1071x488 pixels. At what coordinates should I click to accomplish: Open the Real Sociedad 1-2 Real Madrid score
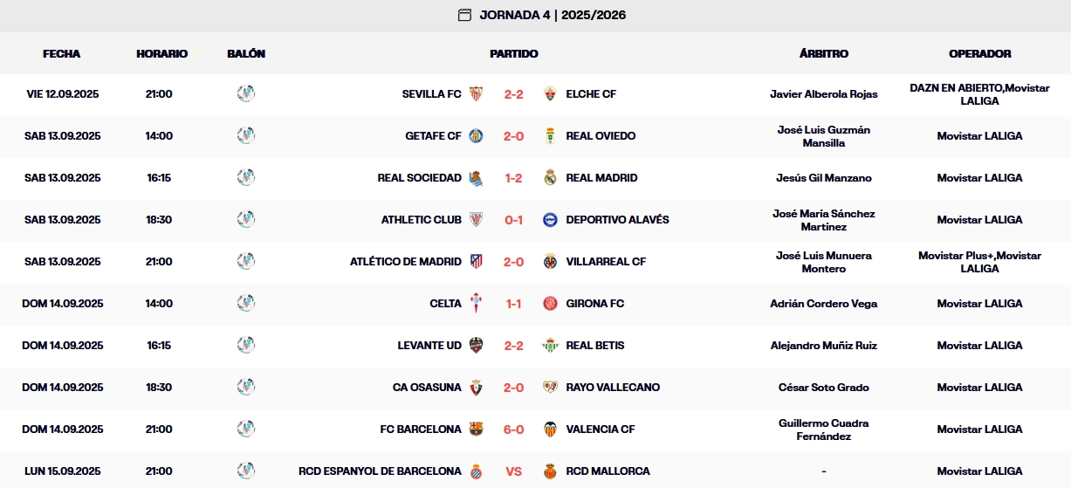coord(513,178)
